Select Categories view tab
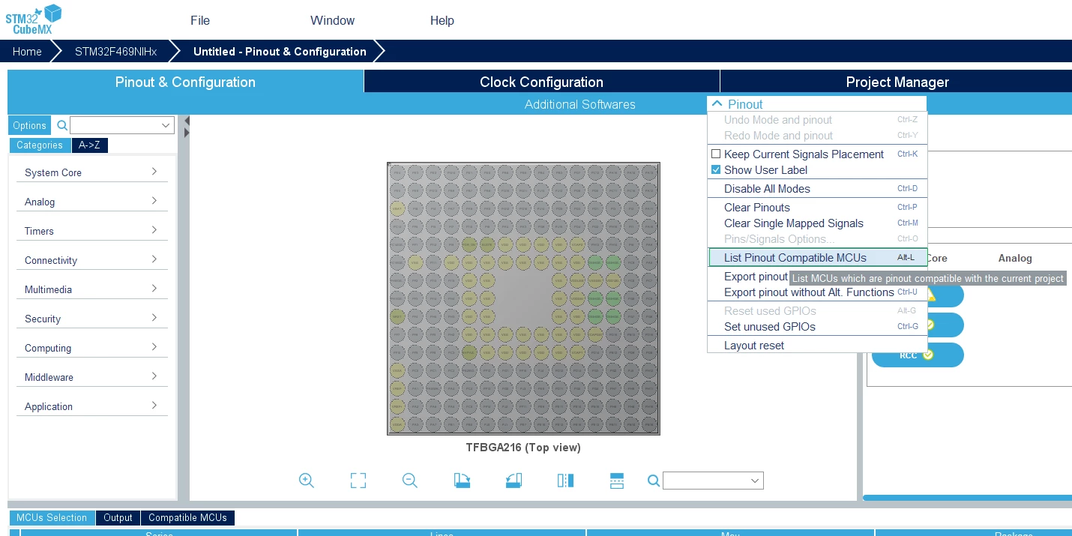Image resolution: width=1072 pixels, height=536 pixels. 40,145
